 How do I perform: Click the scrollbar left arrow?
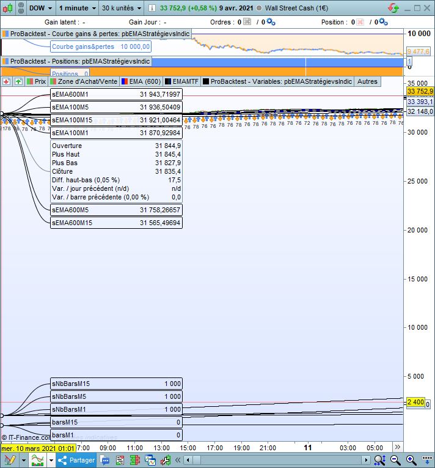pos(188,460)
